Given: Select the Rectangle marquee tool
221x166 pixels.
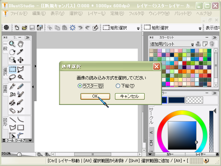Looking at the screenshot, I should [12, 69].
